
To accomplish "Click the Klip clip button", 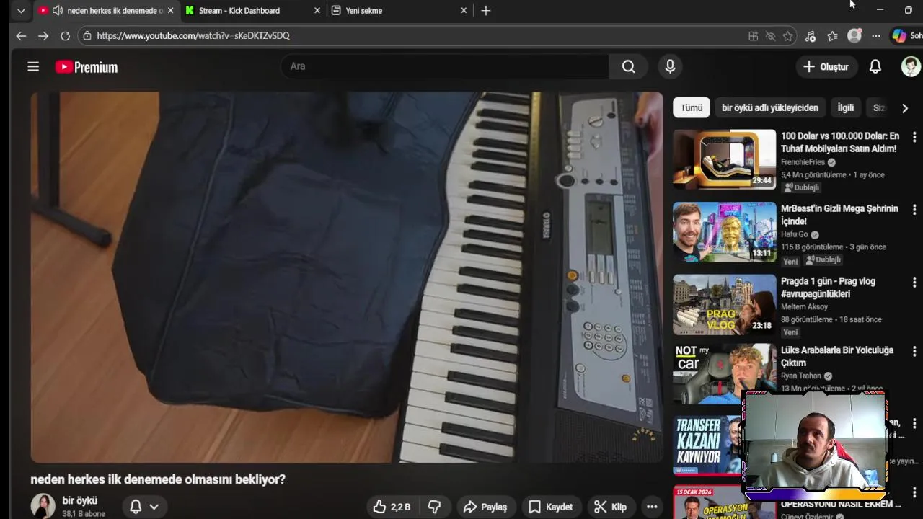I will 610,507.
